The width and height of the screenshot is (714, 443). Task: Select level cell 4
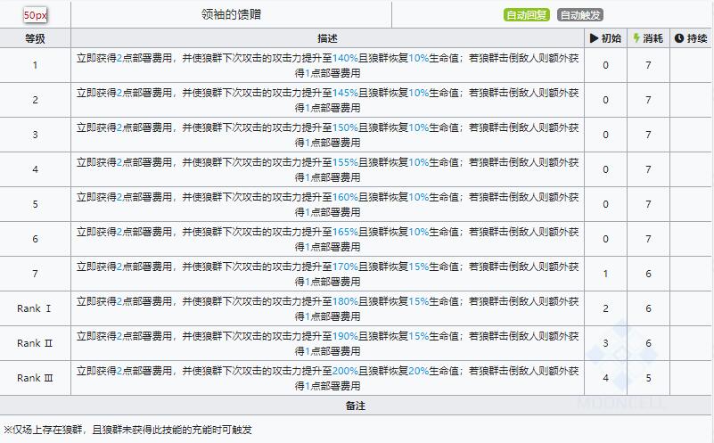[x=35, y=169]
